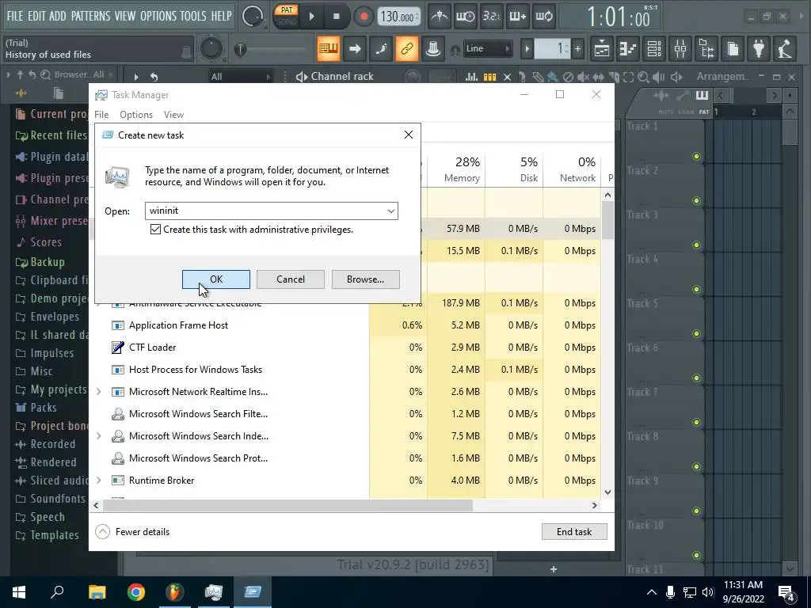Toggle loop recording icon

pyautogui.click(x=544, y=17)
